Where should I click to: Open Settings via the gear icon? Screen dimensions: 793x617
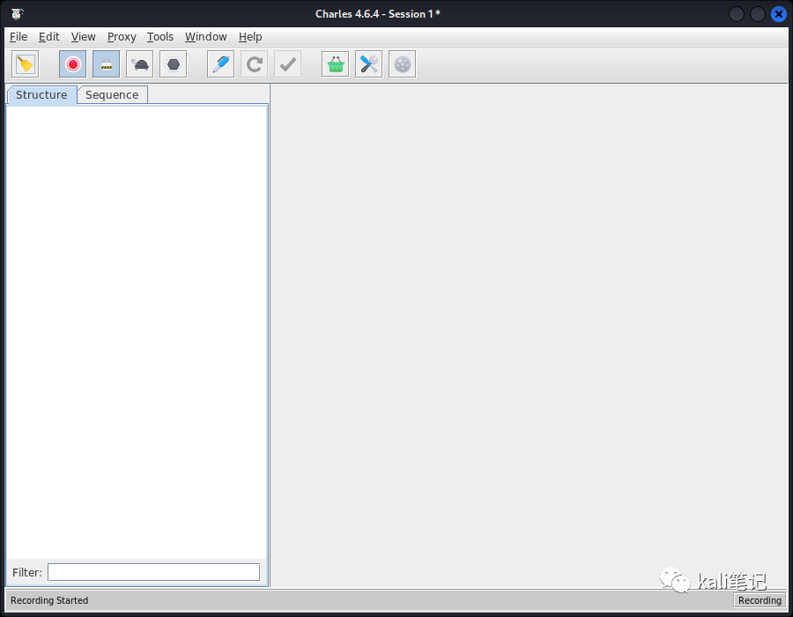click(x=402, y=64)
